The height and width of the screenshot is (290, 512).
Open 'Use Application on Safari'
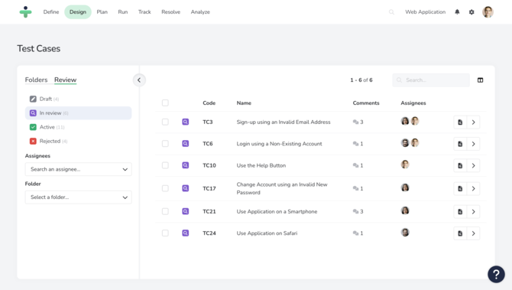tap(267, 233)
